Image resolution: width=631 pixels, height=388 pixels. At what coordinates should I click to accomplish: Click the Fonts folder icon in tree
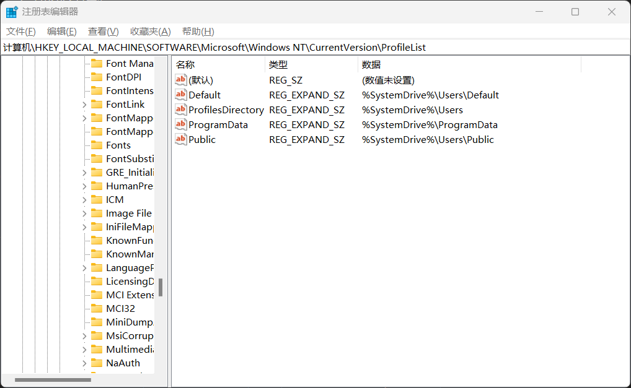point(96,145)
